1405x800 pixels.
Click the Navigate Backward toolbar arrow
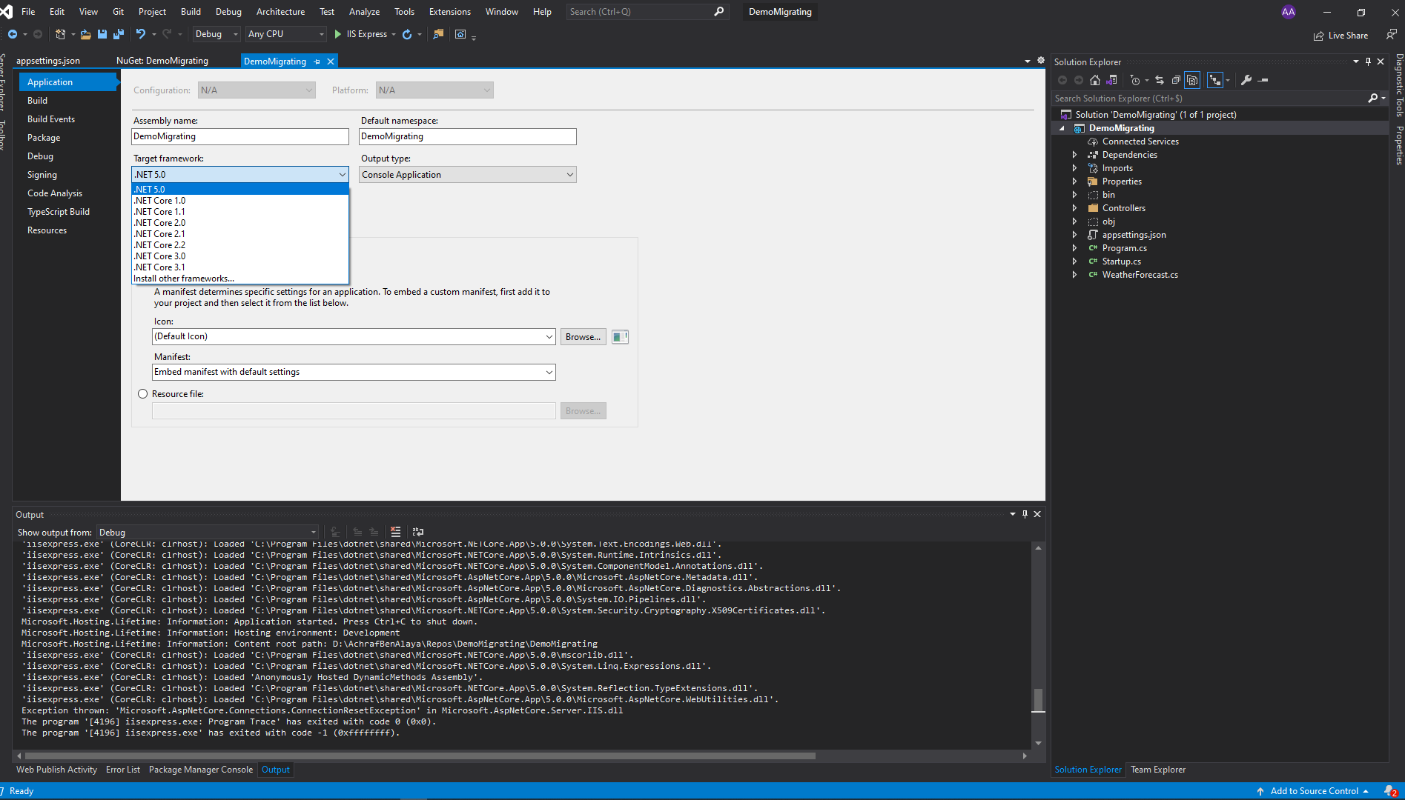pos(13,34)
